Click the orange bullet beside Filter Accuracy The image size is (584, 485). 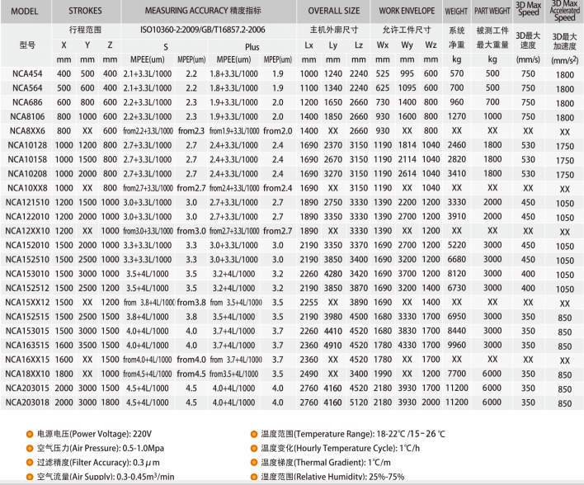click(x=30, y=463)
